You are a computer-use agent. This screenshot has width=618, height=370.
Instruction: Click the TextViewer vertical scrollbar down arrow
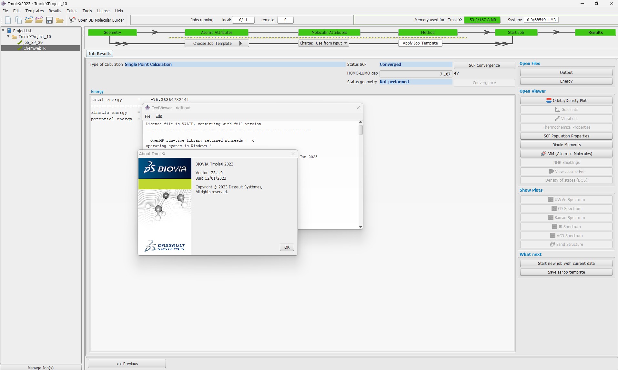(360, 227)
